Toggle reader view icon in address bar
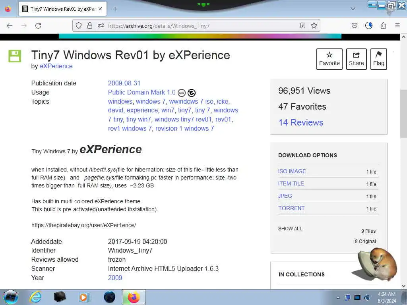This screenshot has height=305, width=407. 302,25
